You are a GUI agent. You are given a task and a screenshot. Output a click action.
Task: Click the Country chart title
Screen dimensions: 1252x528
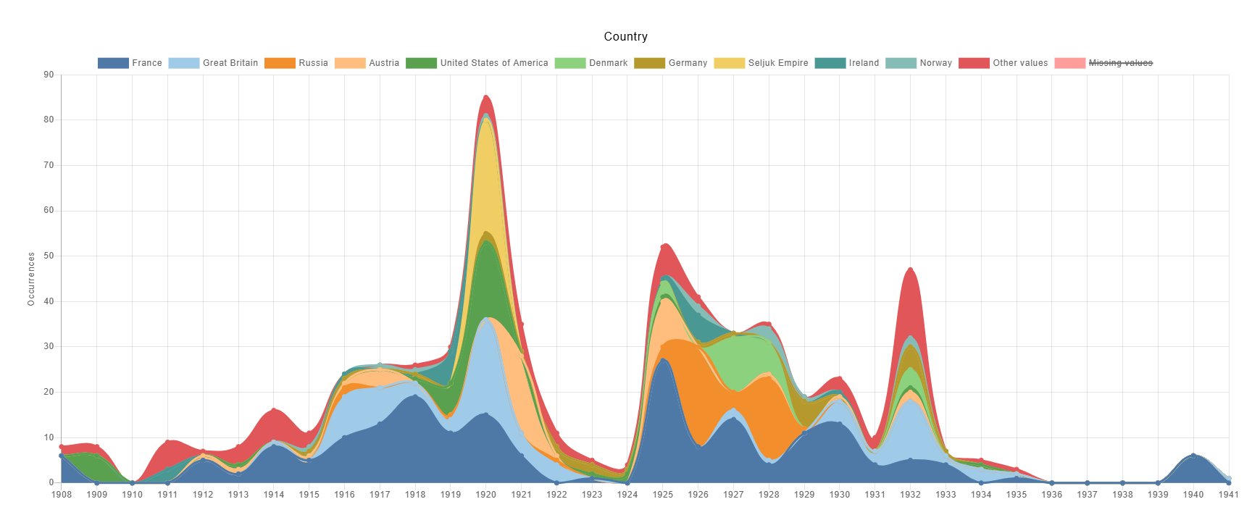625,37
